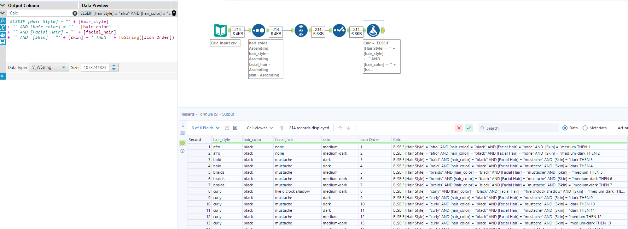
Task: Go to next record with down arrow
Action: click(348, 128)
